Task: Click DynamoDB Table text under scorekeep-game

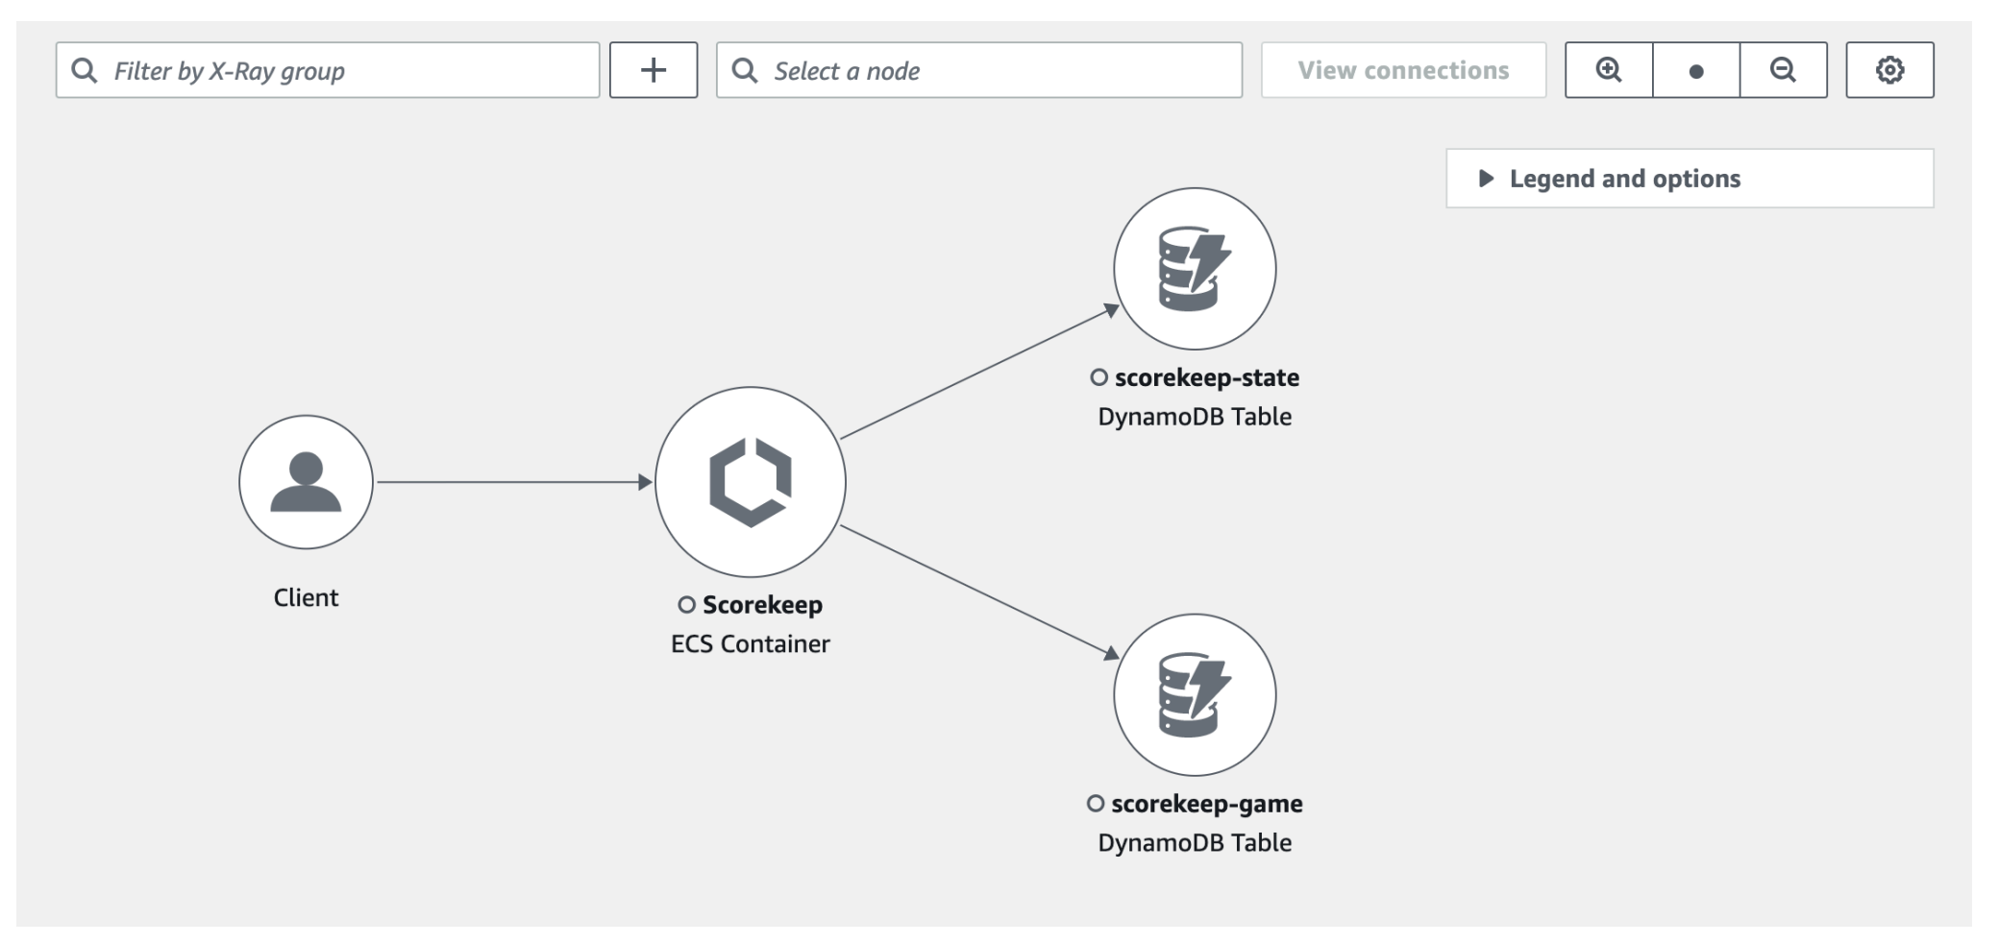Action: [1195, 843]
